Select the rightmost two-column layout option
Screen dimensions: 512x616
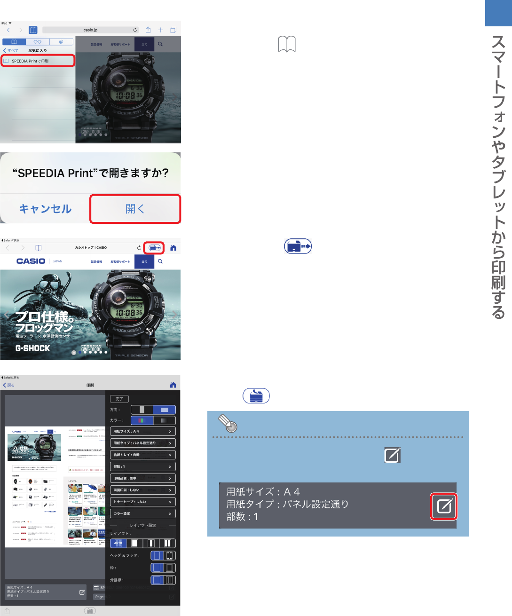pyautogui.click(x=167, y=543)
